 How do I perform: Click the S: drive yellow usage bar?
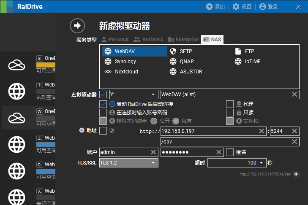46,65
